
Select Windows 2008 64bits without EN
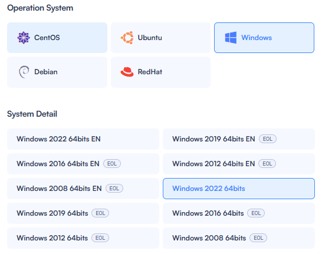pos(239,238)
